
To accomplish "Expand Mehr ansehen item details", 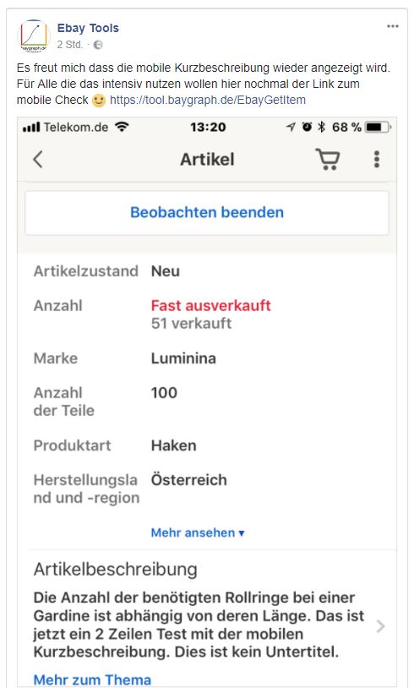I will pyautogui.click(x=198, y=532).
